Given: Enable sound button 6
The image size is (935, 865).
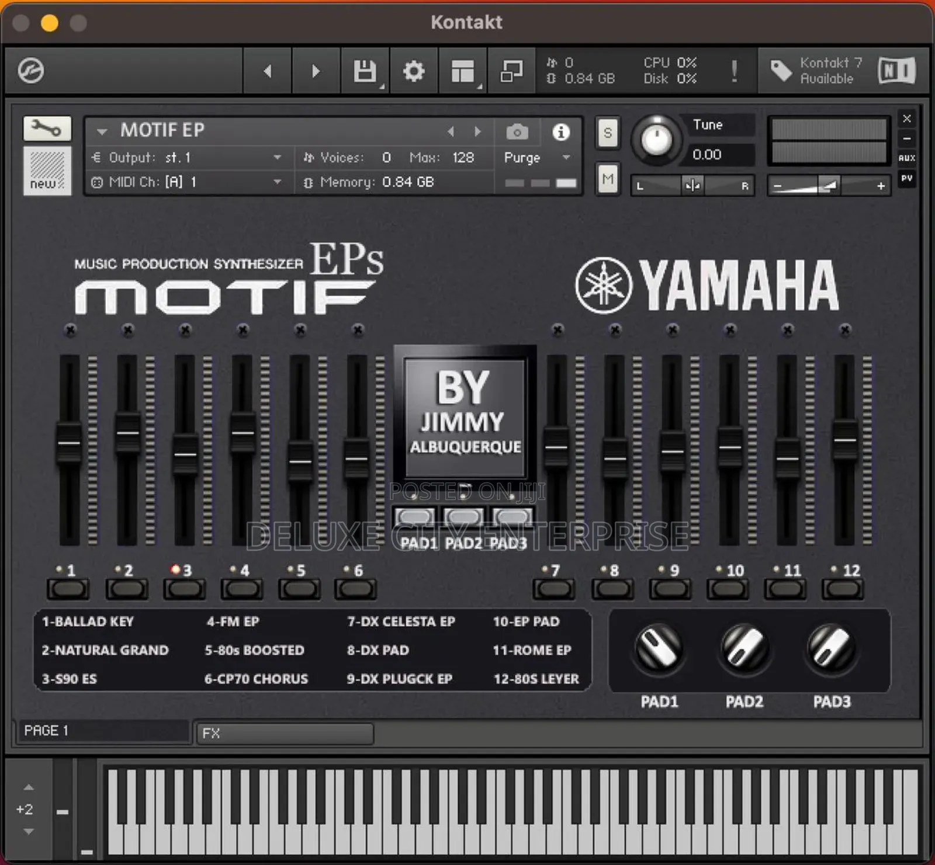Looking at the screenshot, I should 355,589.
